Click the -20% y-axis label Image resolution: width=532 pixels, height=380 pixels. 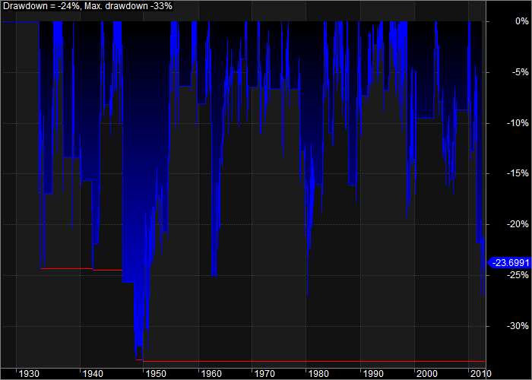click(x=517, y=224)
